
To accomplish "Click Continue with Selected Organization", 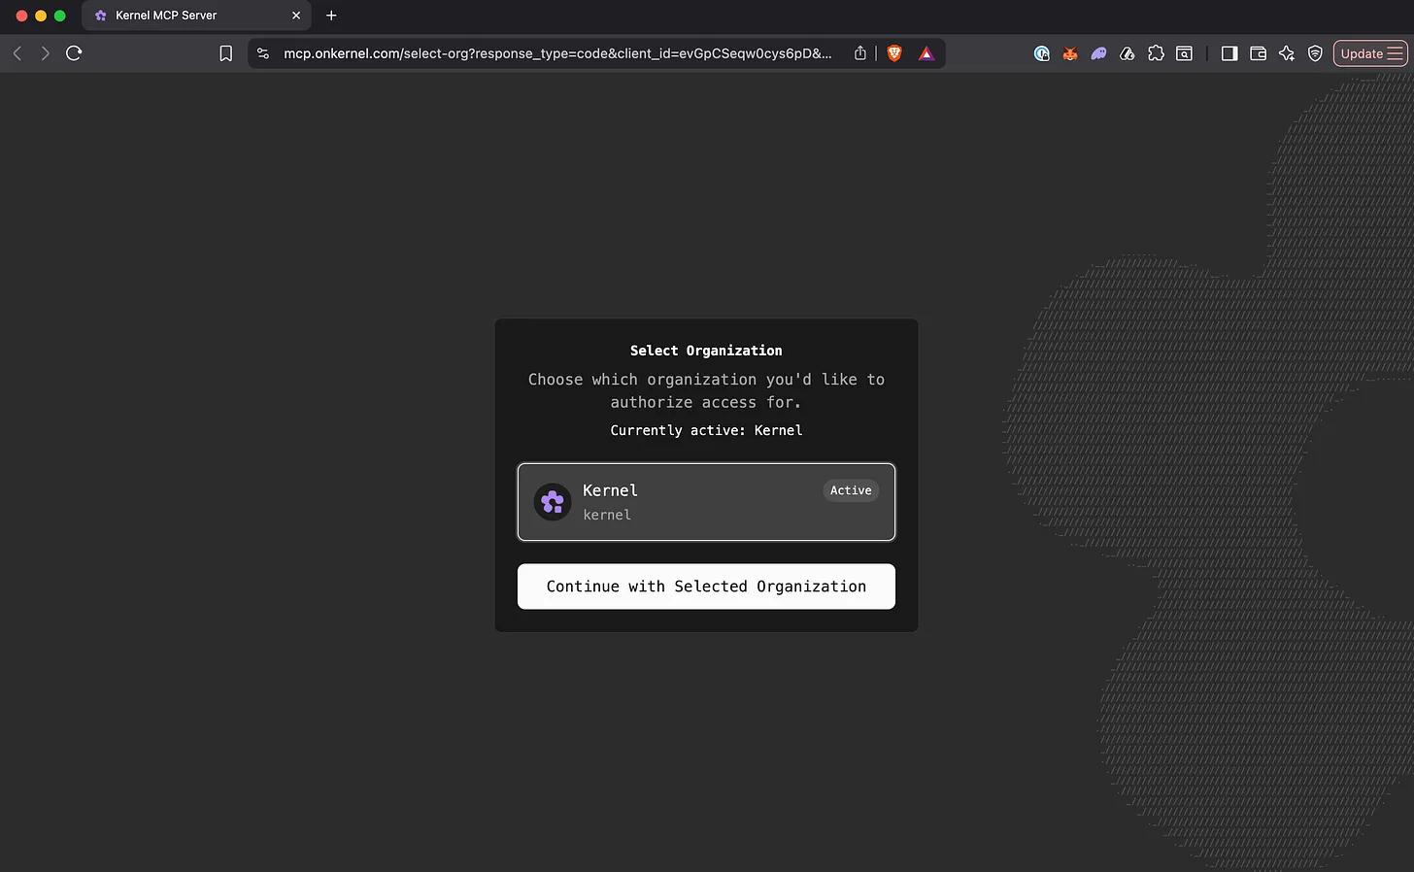I will pos(706,587).
